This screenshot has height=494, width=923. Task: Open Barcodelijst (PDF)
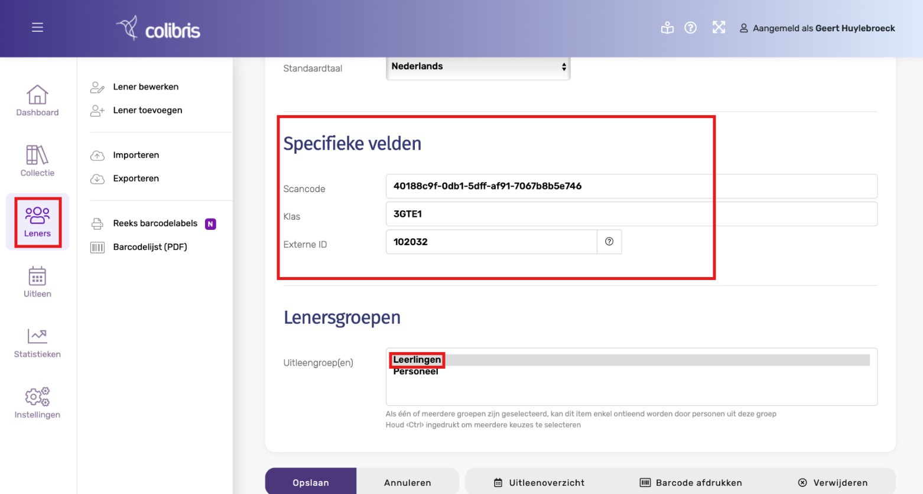(x=150, y=247)
